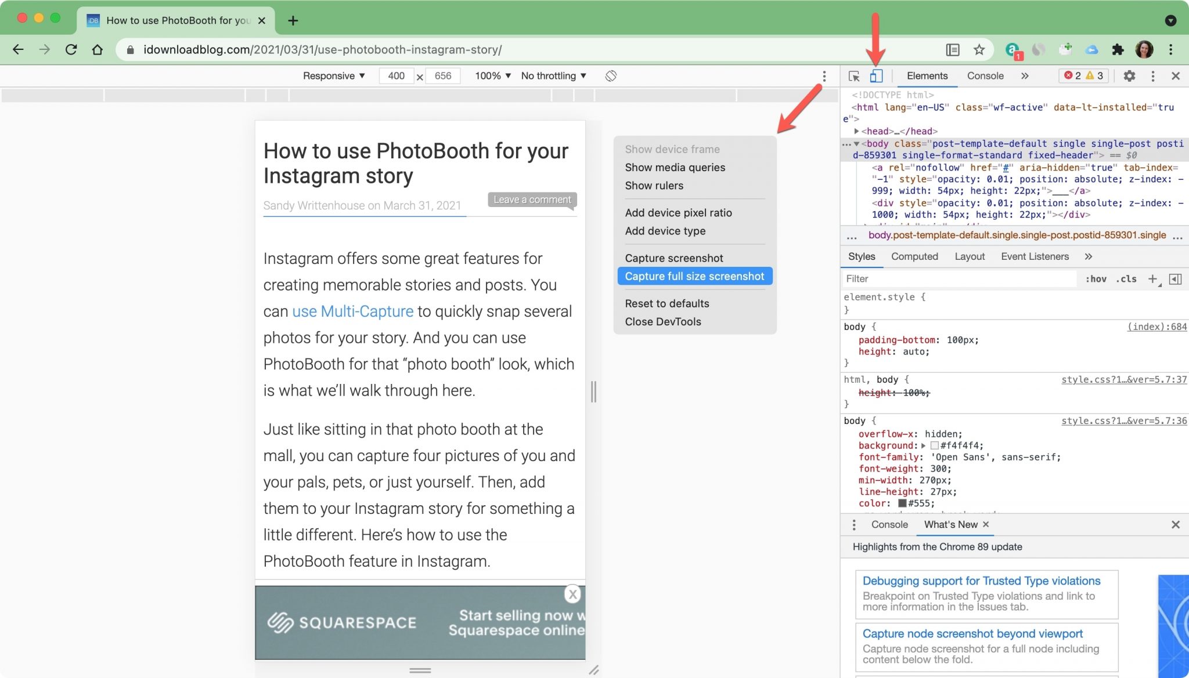1189x678 pixels.
Task: Switch to the Computed tab
Action: coord(914,256)
